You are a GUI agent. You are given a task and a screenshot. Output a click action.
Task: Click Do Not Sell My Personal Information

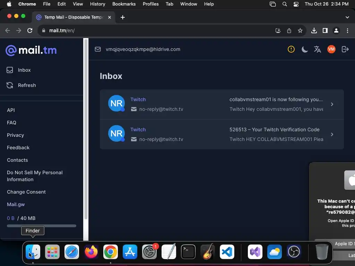click(x=35, y=176)
